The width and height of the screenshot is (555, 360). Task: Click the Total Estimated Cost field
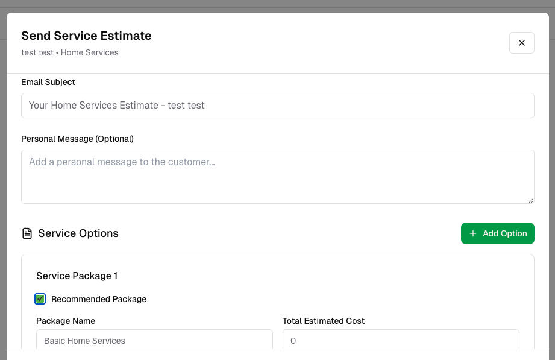tap(401, 340)
